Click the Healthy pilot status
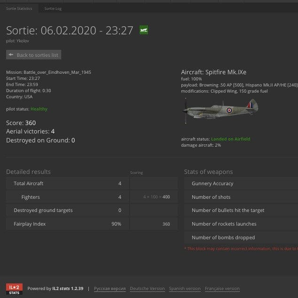Screen dimensions: 298x298 [39, 109]
